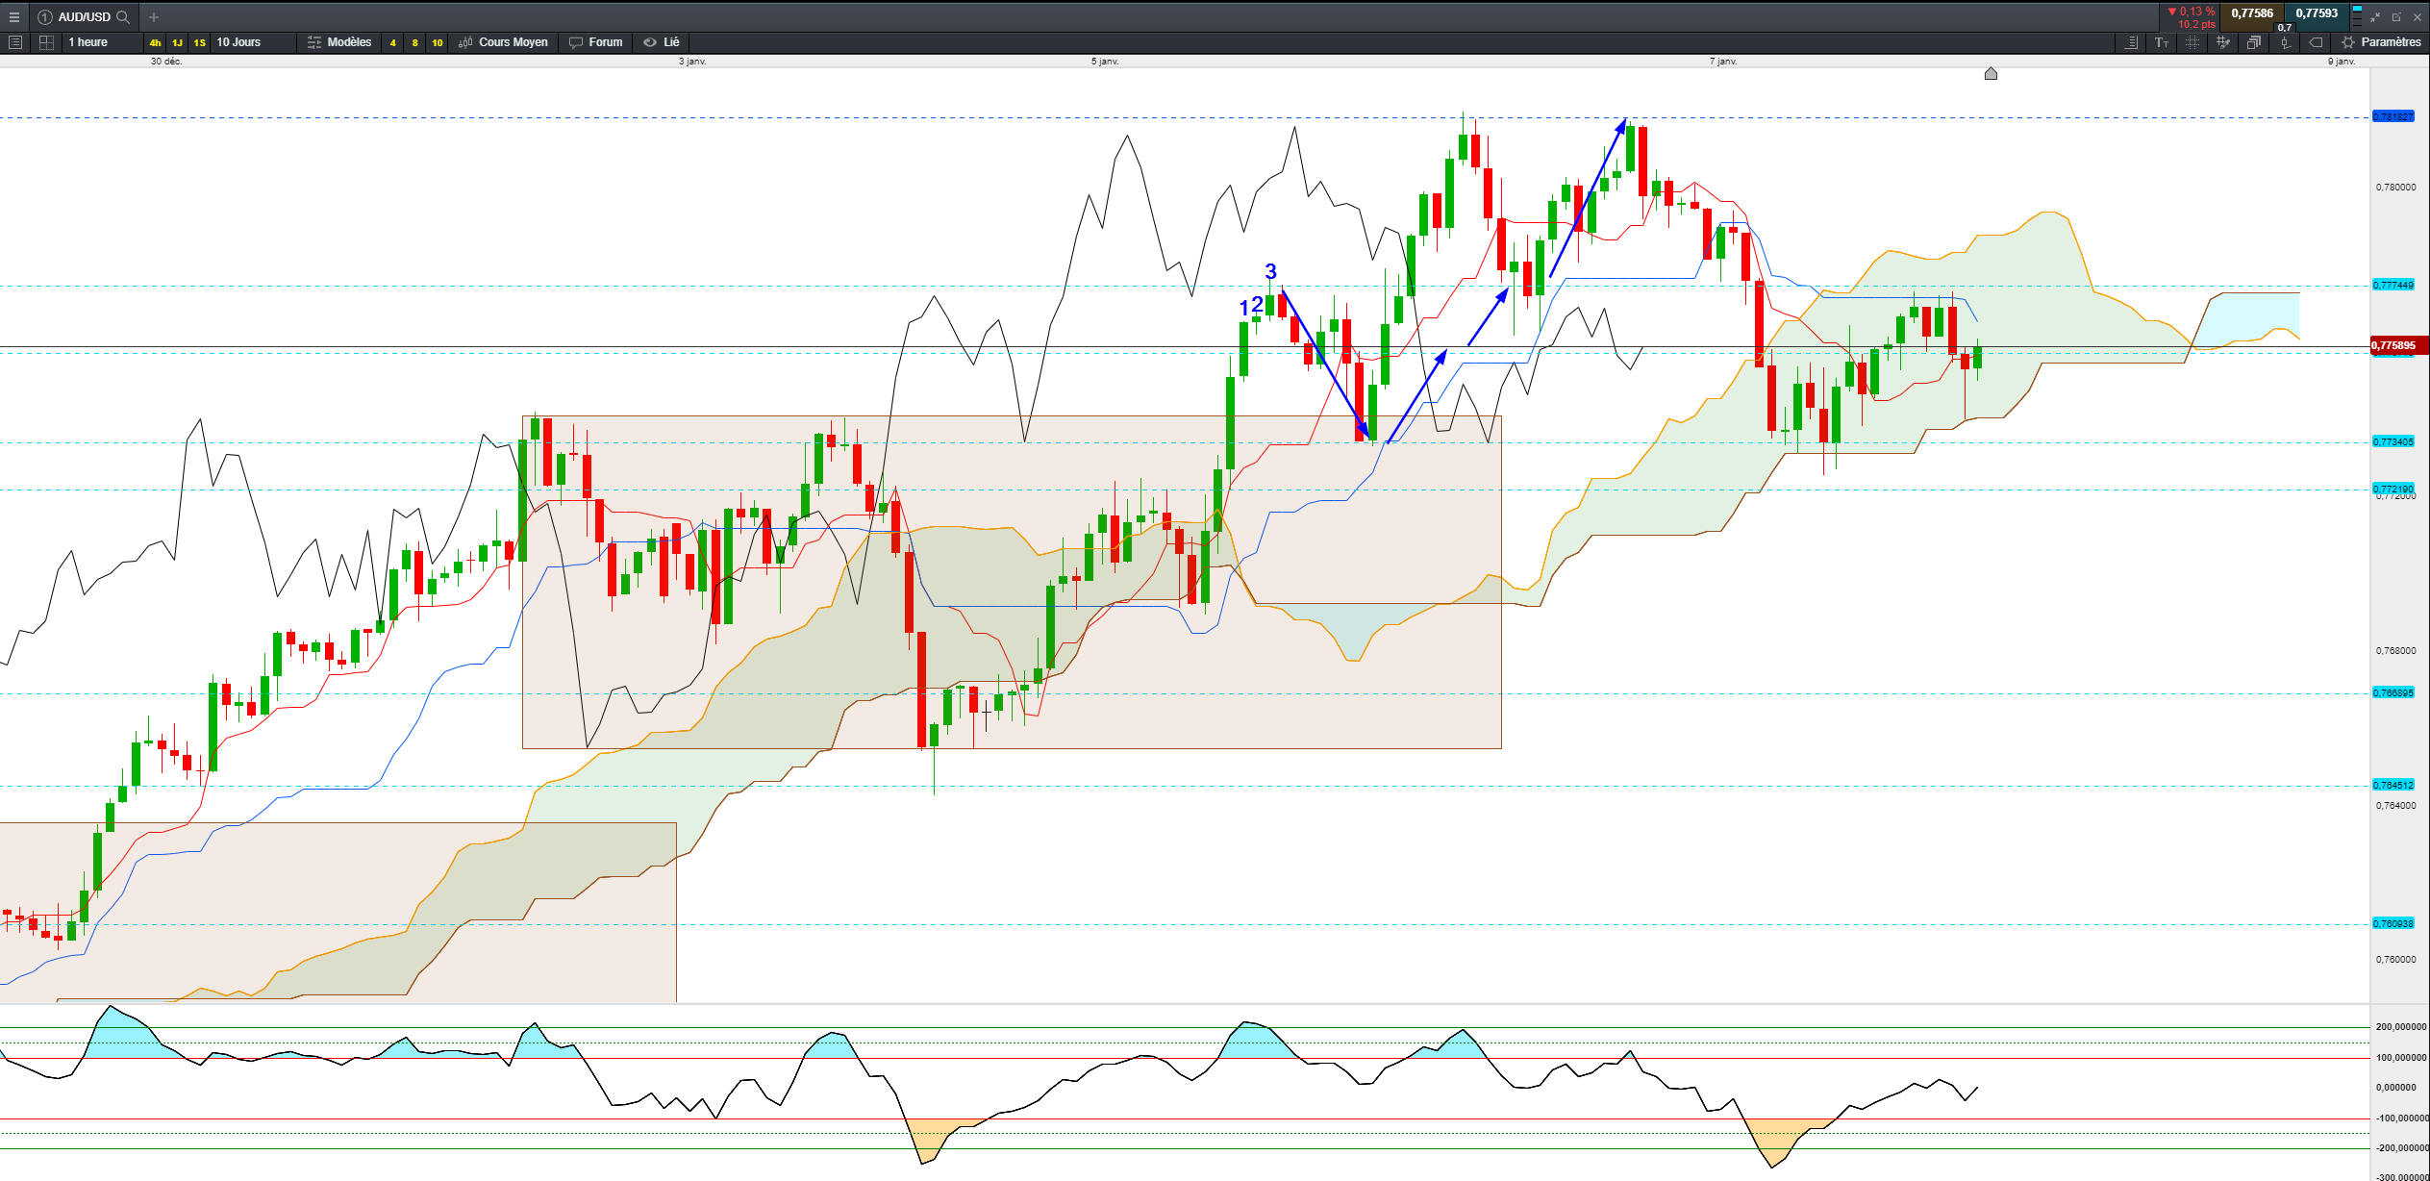2430x1181 pixels.
Task: Open the multi-chart grid layout icon
Action: [46, 42]
